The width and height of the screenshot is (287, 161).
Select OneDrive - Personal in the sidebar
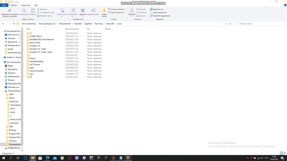[12, 57]
